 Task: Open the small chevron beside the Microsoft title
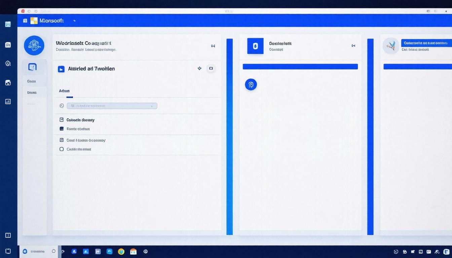pos(74,20)
